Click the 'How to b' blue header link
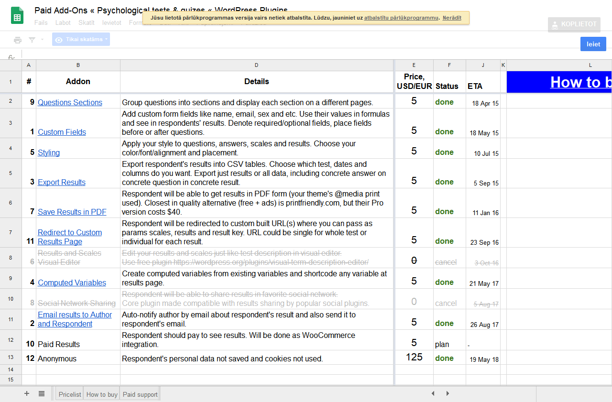 [x=581, y=82]
